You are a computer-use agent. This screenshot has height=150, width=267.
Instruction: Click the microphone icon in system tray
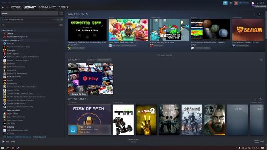(239, 148)
